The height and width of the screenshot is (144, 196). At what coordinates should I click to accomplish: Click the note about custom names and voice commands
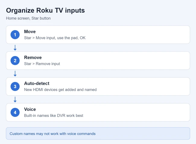tap(98, 133)
